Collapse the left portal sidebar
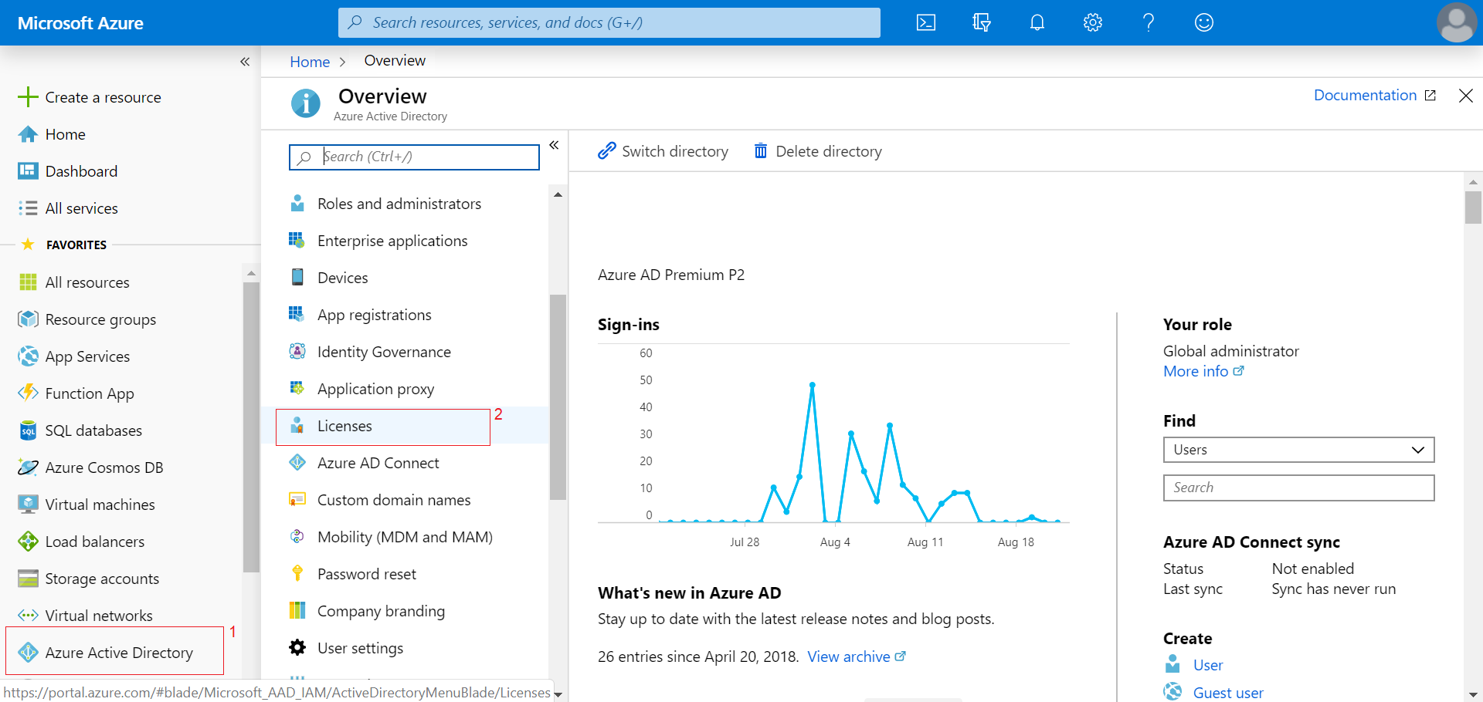This screenshot has height=702, width=1483. (245, 62)
